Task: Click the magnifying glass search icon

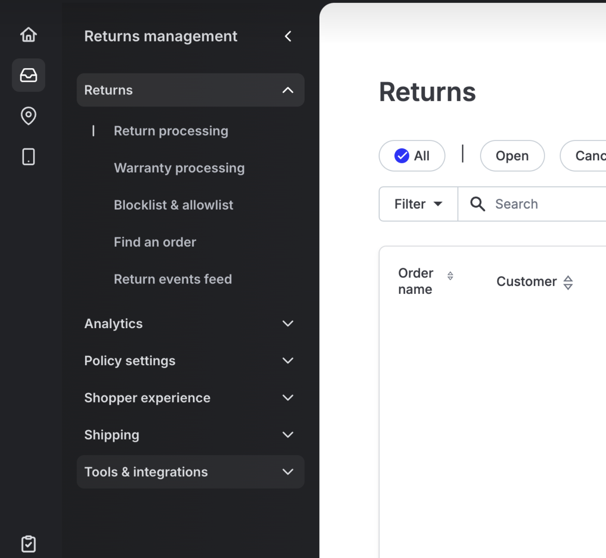Action: (477, 204)
